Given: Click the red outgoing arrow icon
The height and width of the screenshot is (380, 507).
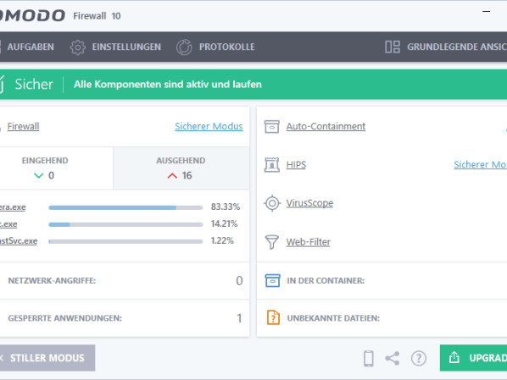Looking at the screenshot, I should click(x=172, y=176).
